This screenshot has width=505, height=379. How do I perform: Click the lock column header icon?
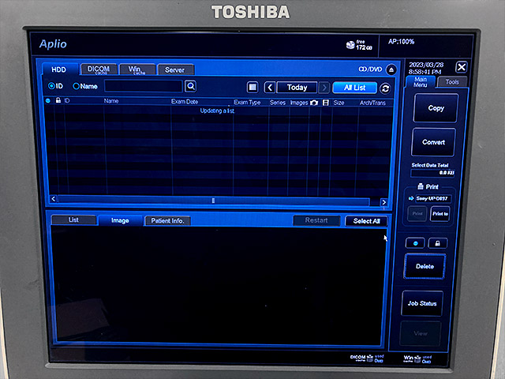(58, 100)
